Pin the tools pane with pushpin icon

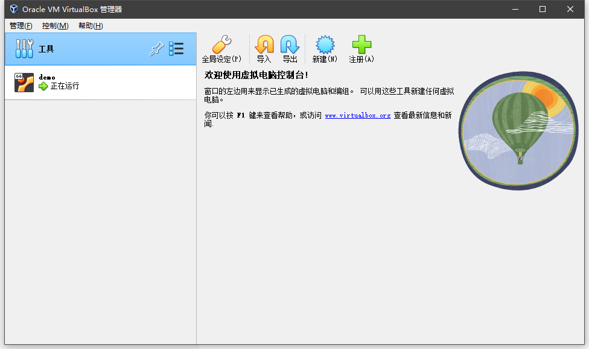157,49
